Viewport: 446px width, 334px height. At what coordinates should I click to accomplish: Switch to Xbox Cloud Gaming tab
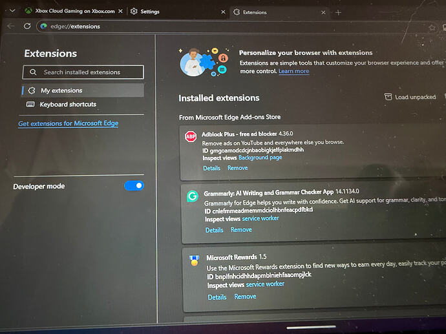[74, 11]
